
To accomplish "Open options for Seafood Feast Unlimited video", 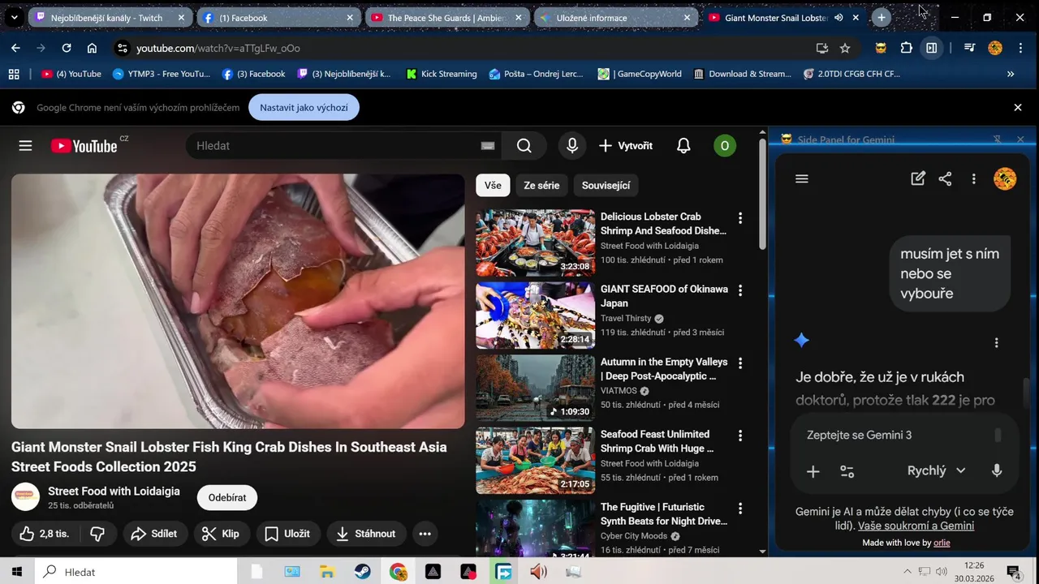I will click(x=739, y=436).
